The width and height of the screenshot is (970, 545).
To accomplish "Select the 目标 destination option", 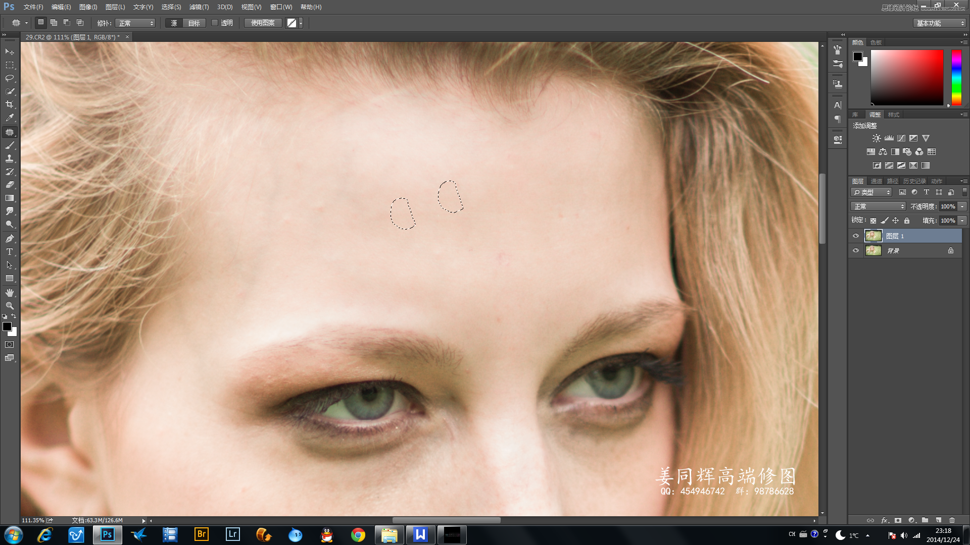I will pos(194,23).
